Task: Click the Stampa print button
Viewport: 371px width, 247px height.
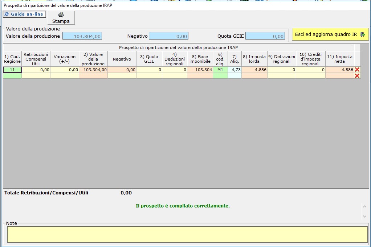Action: click(x=61, y=18)
